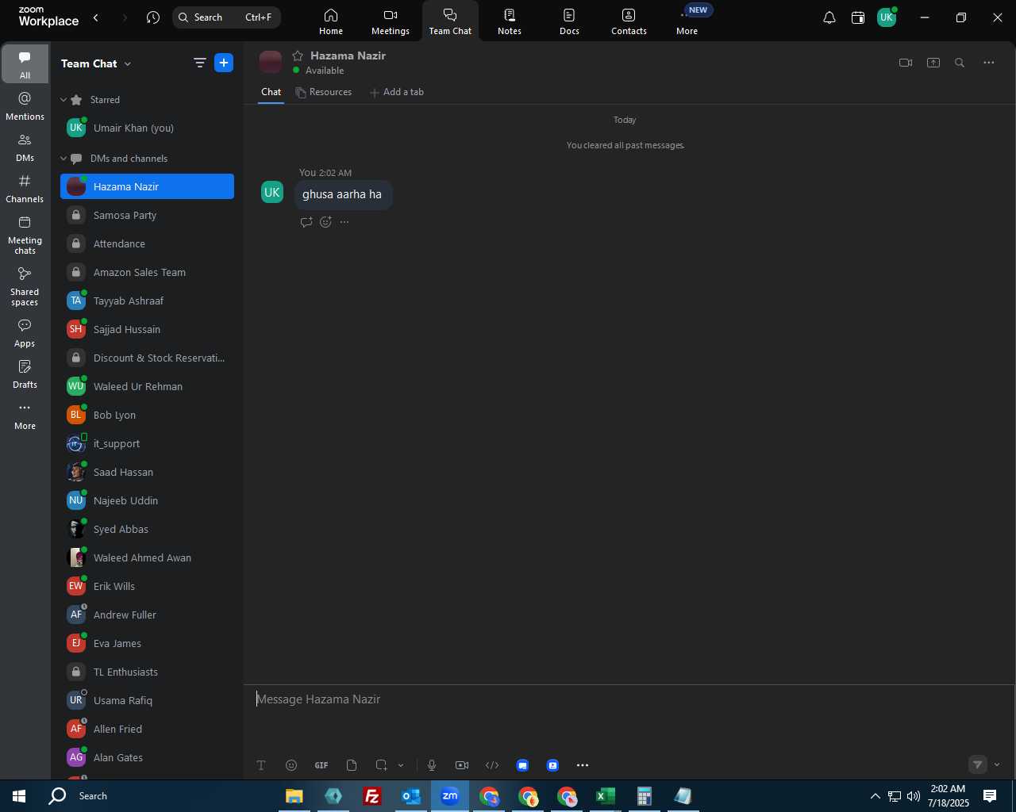The height and width of the screenshot is (812, 1016).
Task: Open Umair Khan (you) starred chat
Action: click(147, 128)
